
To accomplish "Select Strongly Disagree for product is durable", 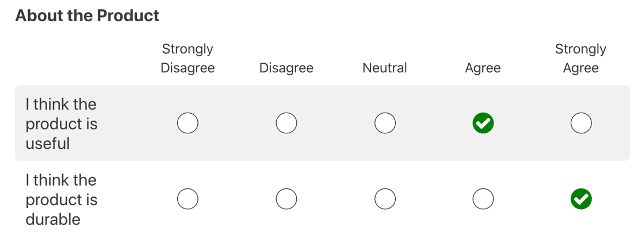I will pyautogui.click(x=188, y=199).
